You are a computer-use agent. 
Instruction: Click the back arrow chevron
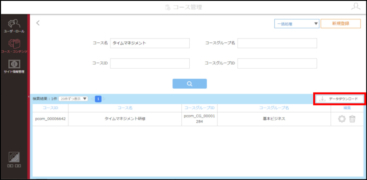pyautogui.click(x=38, y=23)
